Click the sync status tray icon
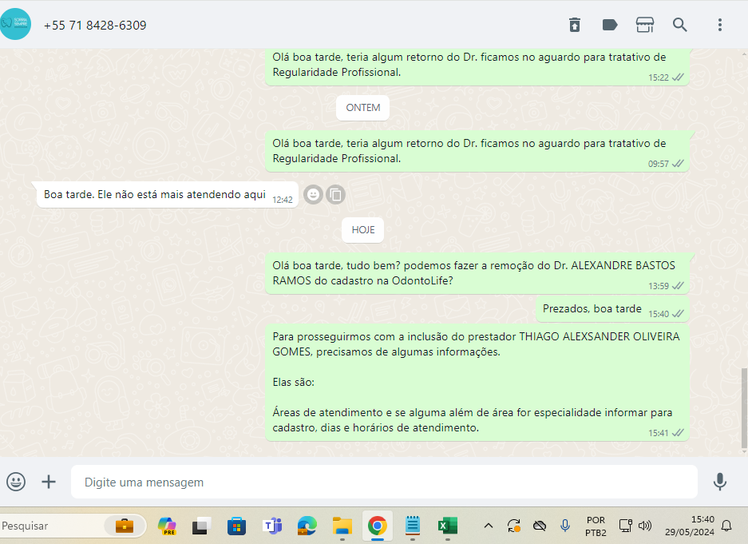Screen dimensions: 748x544 (514, 526)
